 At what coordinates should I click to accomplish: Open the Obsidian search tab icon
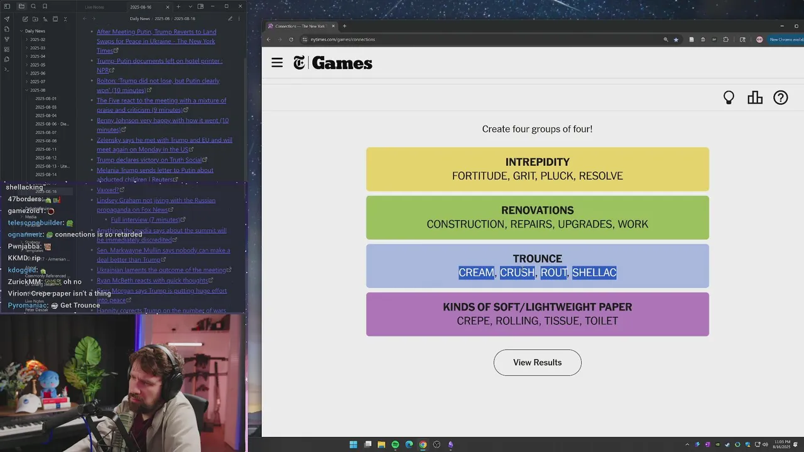click(x=33, y=6)
